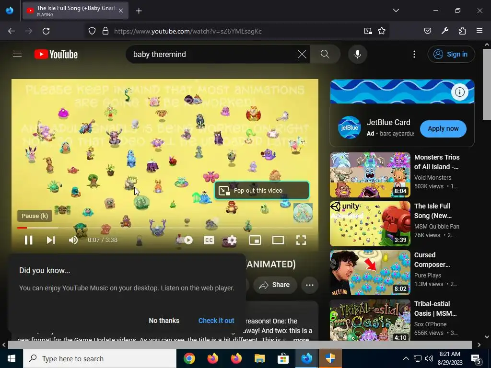Open the ad info icon
This screenshot has height=368, width=491.
click(459, 92)
